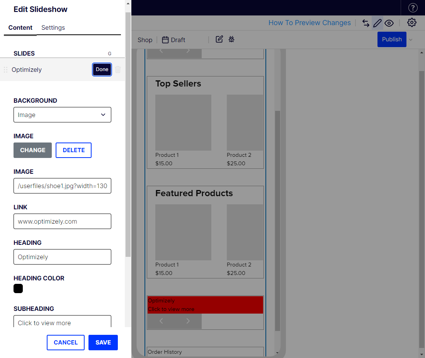Click next arrow in slideshow above Top Sellers
Screen dimensions: 425x358
pos(188,51)
